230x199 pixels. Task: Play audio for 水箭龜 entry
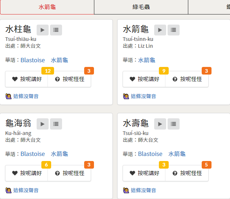[160, 30]
